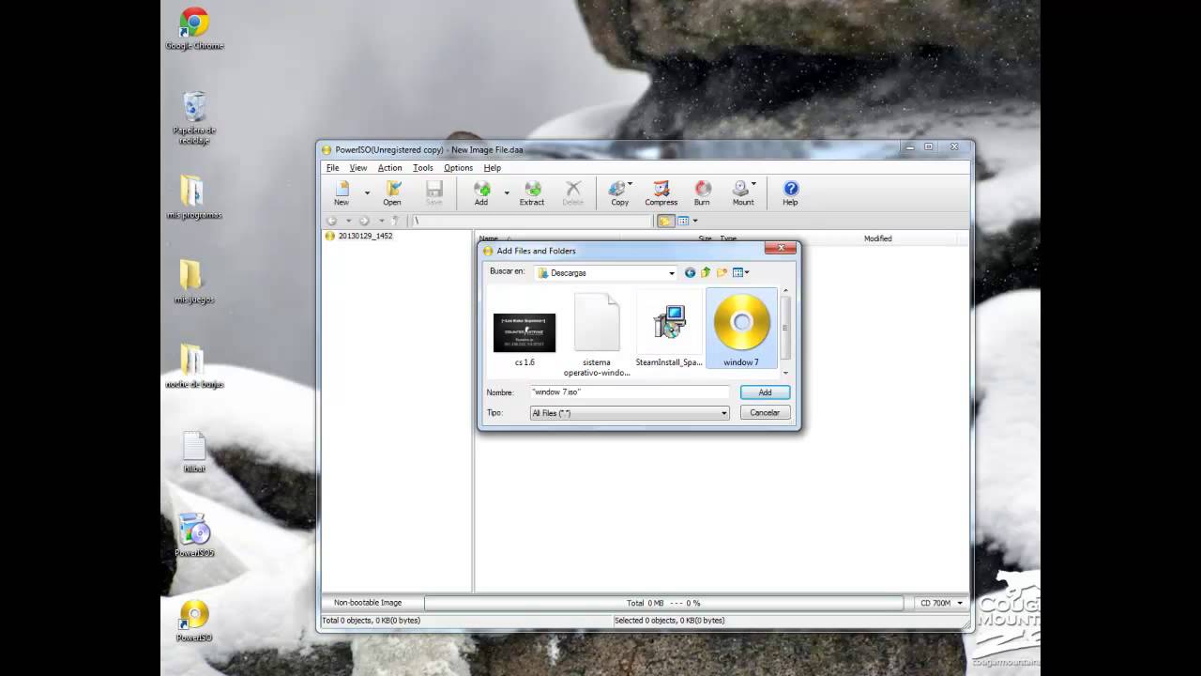This screenshot has width=1201, height=676.
Task: Click the Non-bootable Image status label
Action: click(368, 603)
